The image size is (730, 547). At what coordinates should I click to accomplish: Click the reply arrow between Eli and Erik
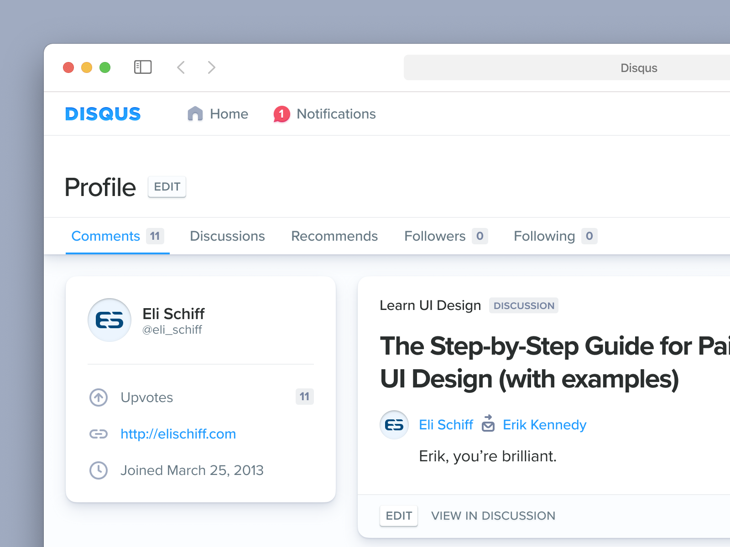pos(488,424)
